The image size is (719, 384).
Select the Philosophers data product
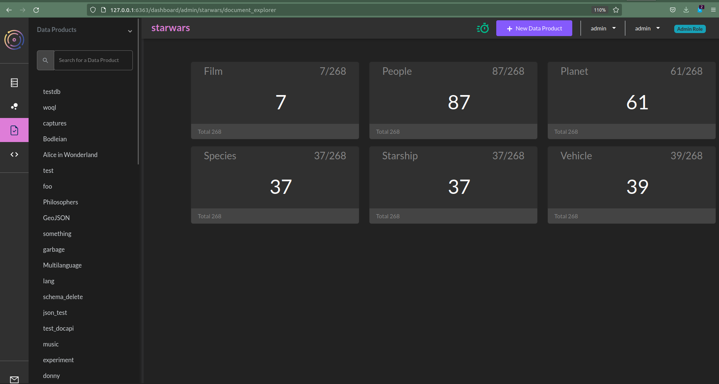click(61, 202)
